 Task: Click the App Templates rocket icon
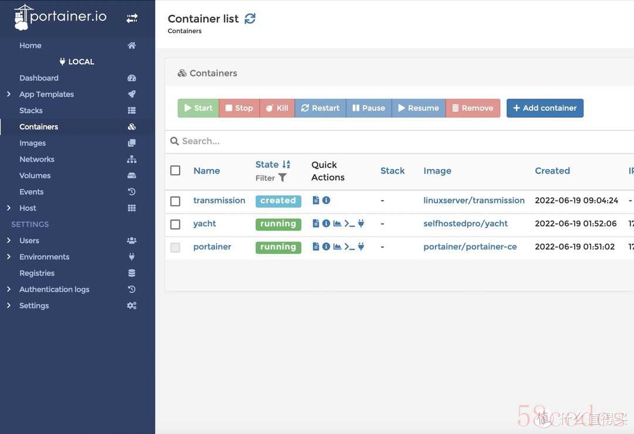point(132,94)
